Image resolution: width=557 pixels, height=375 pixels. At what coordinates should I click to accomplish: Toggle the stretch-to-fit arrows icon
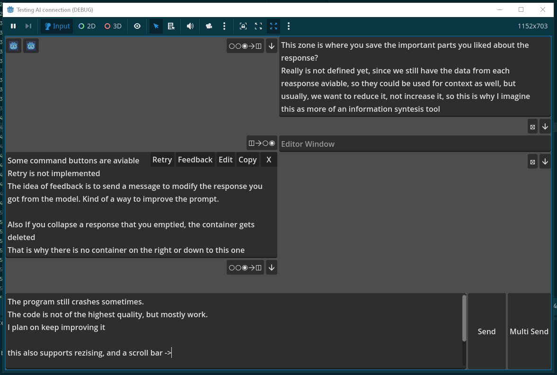click(x=274, y=26)
